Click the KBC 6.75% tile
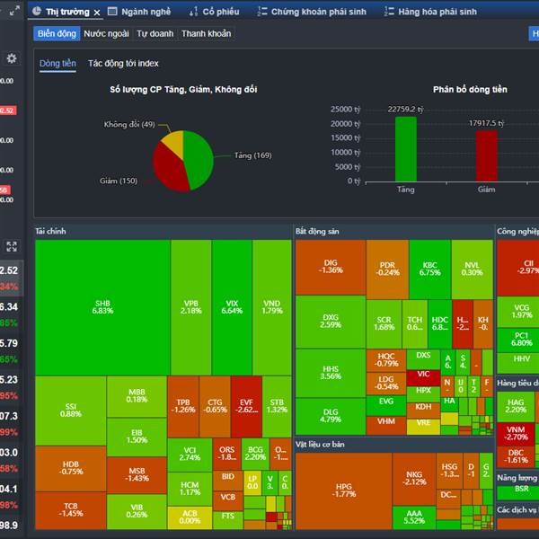This screenshot has width=539, height=539. coord(430,269)
